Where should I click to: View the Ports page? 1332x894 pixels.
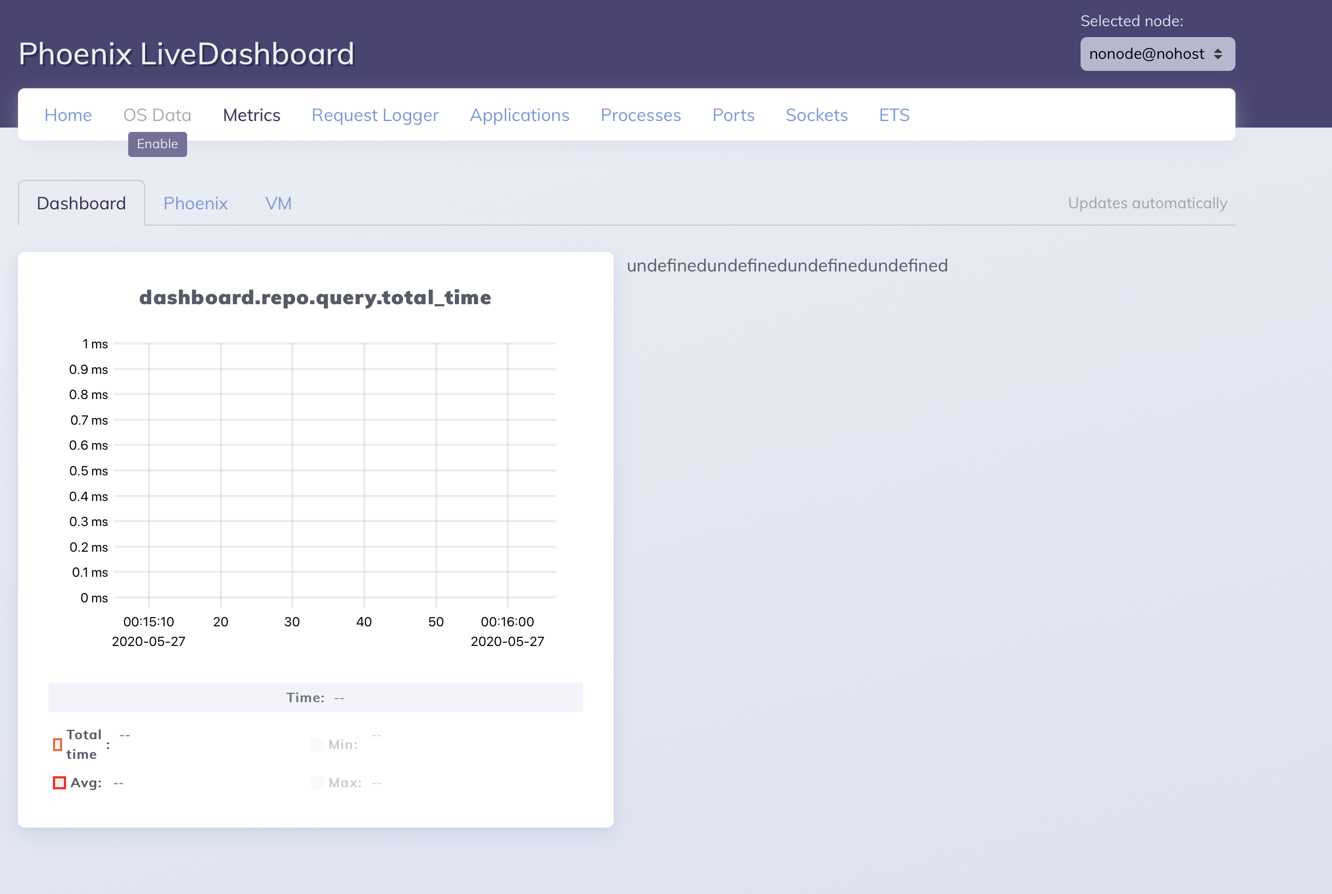(x=733, y=114)
